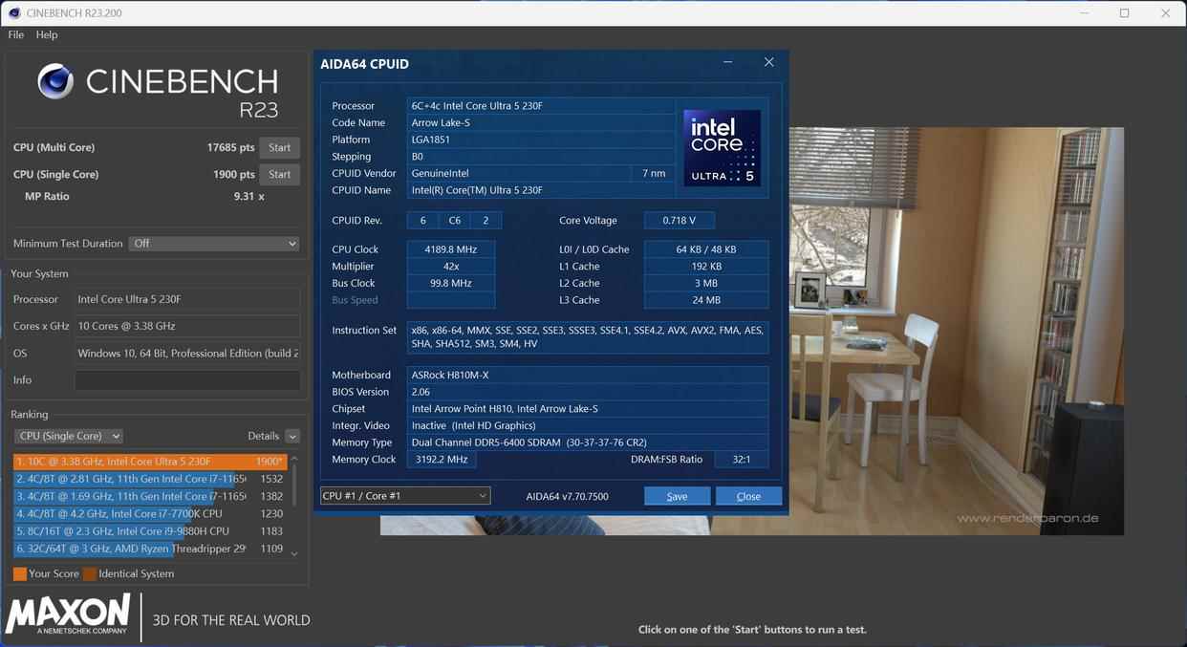Click the CPUID Vendor value GenuineIntel
Viewport: 1187px width, 647px height.
519,173
